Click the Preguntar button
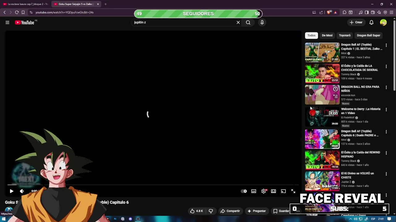 click(256, 211)
